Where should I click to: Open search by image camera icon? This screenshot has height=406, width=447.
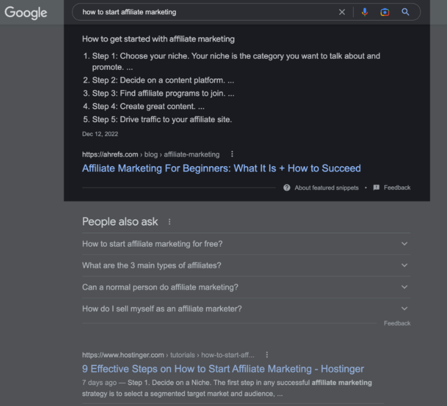click(x=385, y=12)
